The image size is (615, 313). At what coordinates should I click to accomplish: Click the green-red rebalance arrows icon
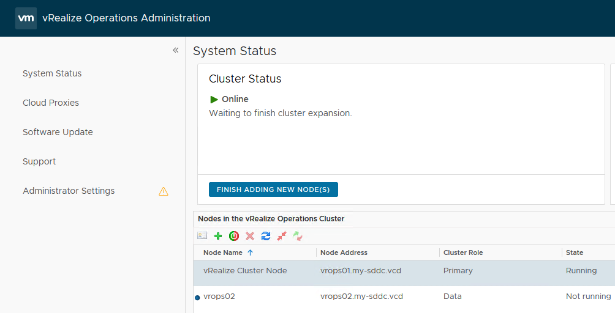coord(298,236)
